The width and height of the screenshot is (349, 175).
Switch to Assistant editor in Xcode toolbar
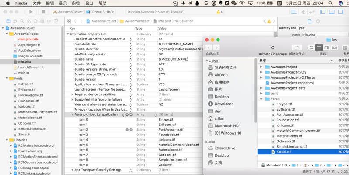point(303,12)
